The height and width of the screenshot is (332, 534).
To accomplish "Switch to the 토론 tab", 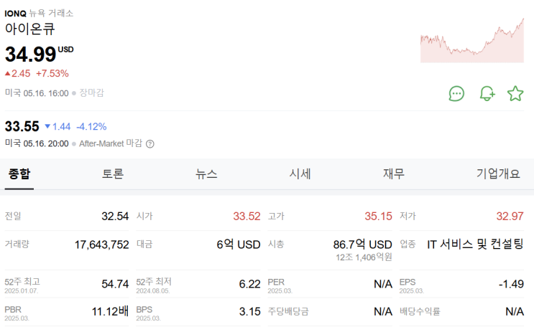I will click(113, 174).
